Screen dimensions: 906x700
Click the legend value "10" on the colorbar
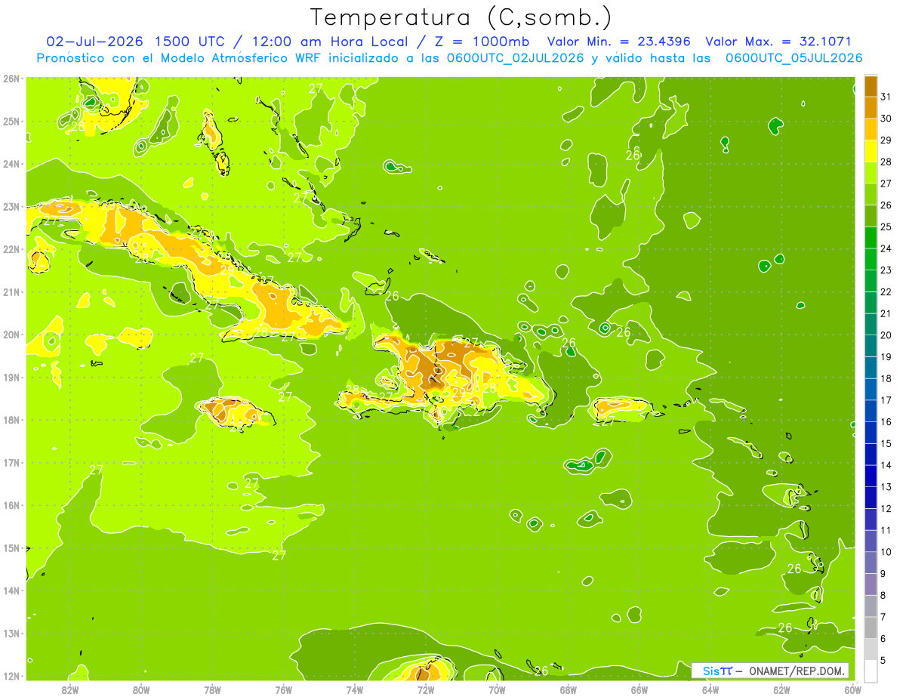click(x=886, y=552)
